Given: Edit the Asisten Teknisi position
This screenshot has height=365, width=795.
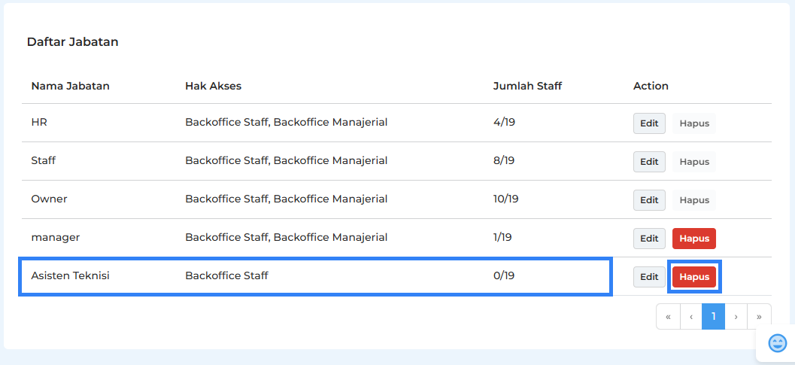Looking at the screenshot, I should tap(649, 277).
